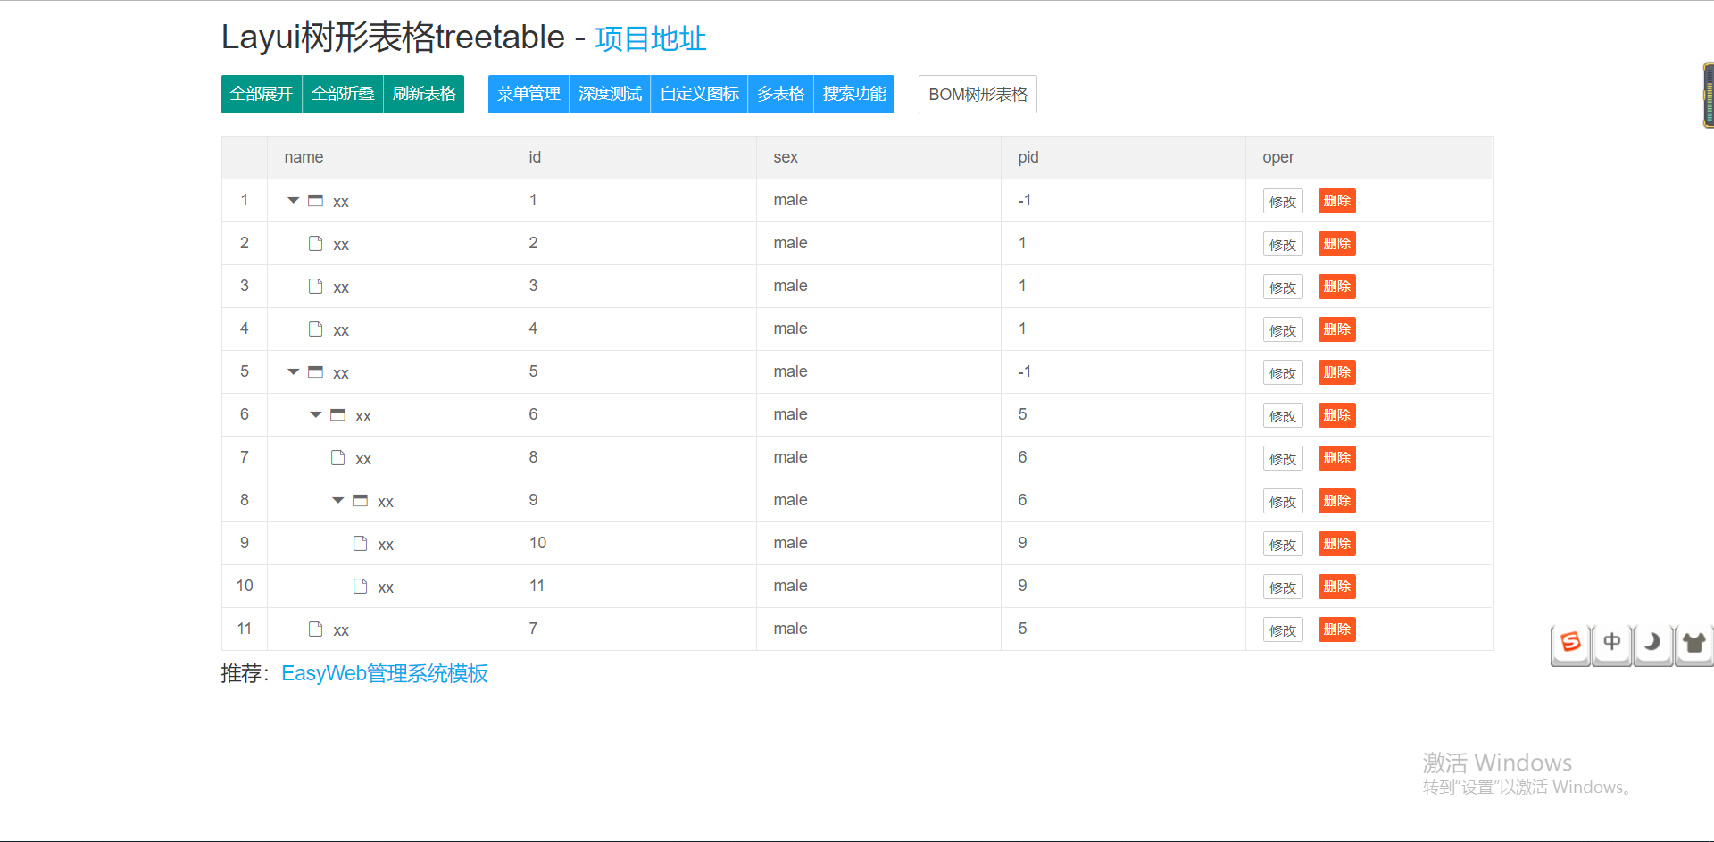Click the Sogou input method logo icon
This screenshot has height=842, width=1714.
[1570, 643]
